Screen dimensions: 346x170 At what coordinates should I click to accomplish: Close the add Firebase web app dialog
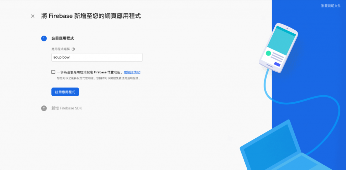click(33, 16)
